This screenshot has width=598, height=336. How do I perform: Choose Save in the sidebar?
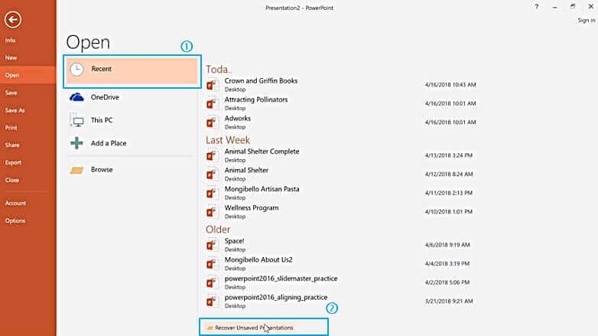click(x=11, y=93)
